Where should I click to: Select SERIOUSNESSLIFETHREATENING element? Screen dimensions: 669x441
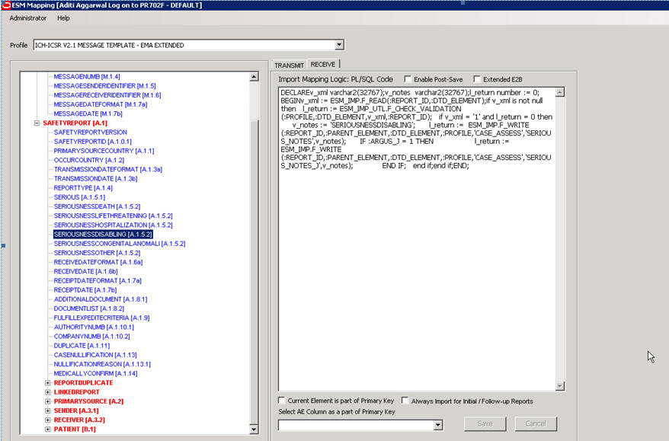pos(113,216)
